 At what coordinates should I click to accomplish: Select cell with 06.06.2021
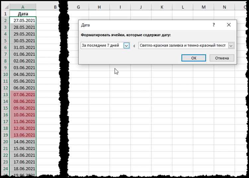click(x=23, y=88)
